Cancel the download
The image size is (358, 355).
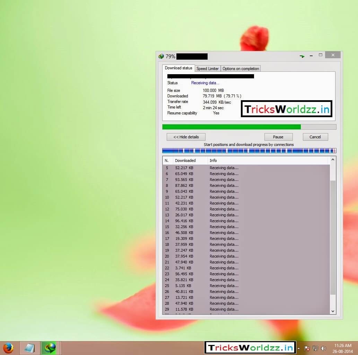click(315, 137)
